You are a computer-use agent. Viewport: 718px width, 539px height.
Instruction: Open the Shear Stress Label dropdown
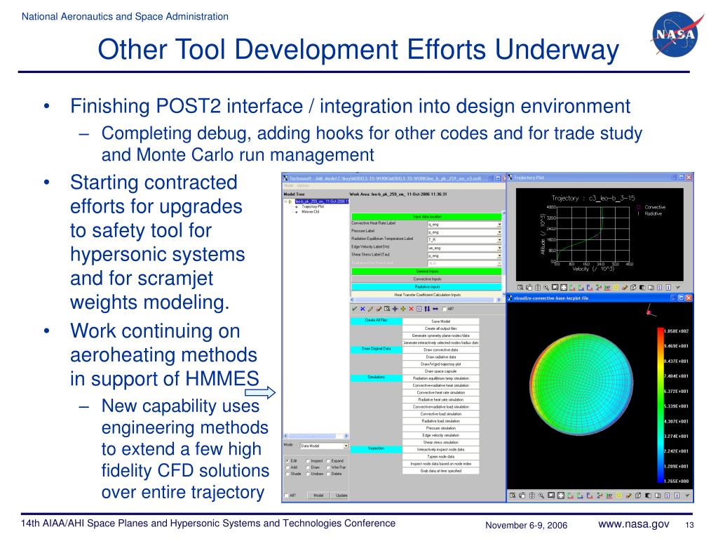tap(464, 255)
